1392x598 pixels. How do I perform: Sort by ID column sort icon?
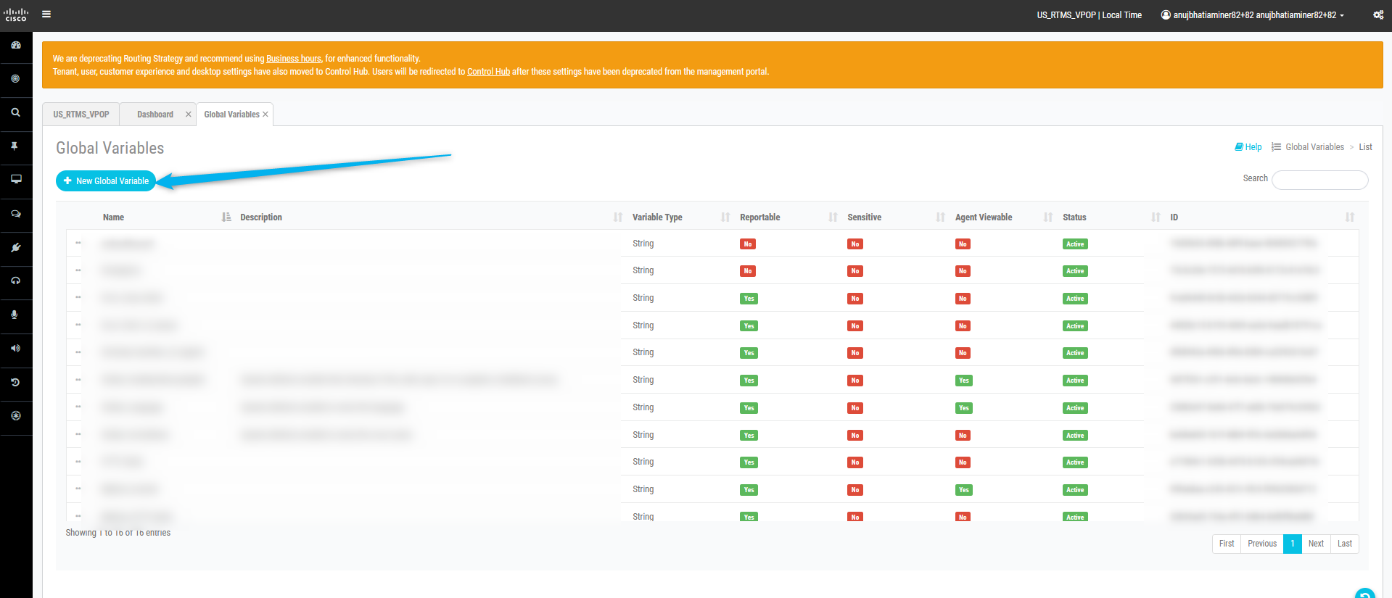click(x=1350, y=217)
